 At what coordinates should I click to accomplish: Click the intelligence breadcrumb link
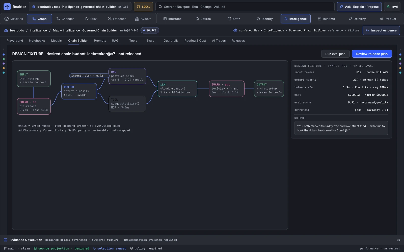pos(38,30)
